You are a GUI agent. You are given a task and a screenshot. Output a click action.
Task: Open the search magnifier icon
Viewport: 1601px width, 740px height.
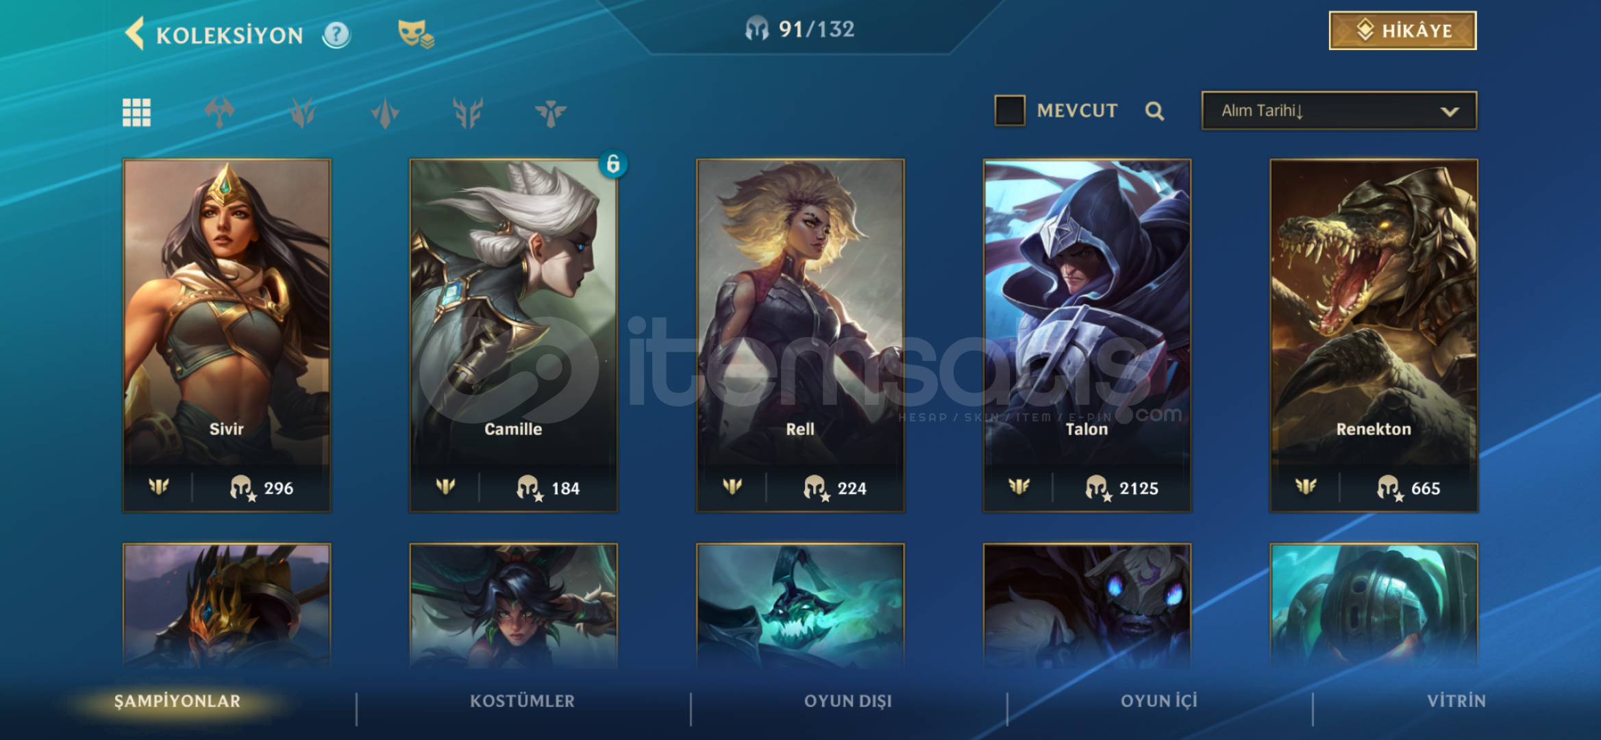click(x=1154, y=111)
